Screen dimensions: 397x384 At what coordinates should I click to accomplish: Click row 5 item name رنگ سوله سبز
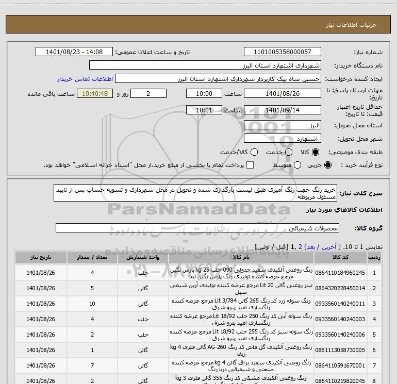point(241,335)
